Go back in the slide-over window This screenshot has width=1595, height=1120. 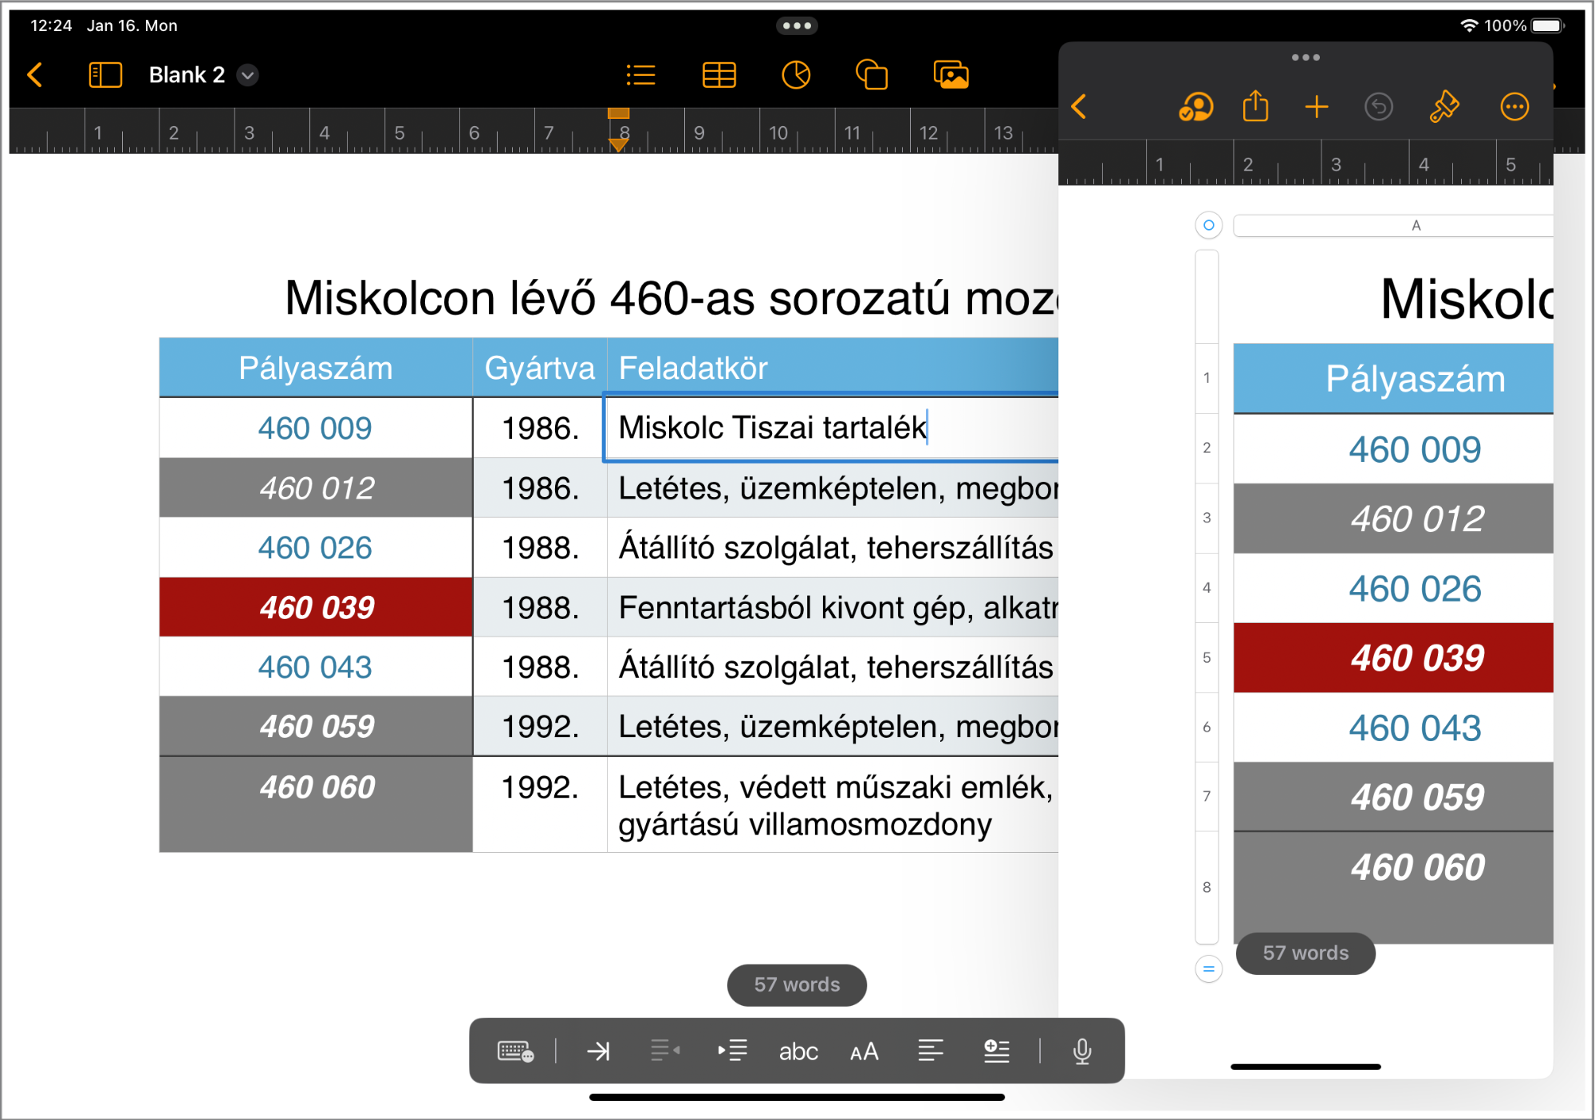coord(1079,107)
